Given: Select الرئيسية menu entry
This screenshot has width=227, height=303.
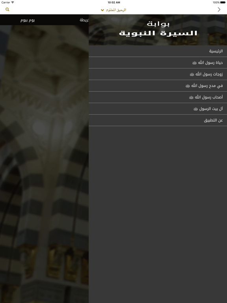Looking at the screenshot, I should coord(158,51).
